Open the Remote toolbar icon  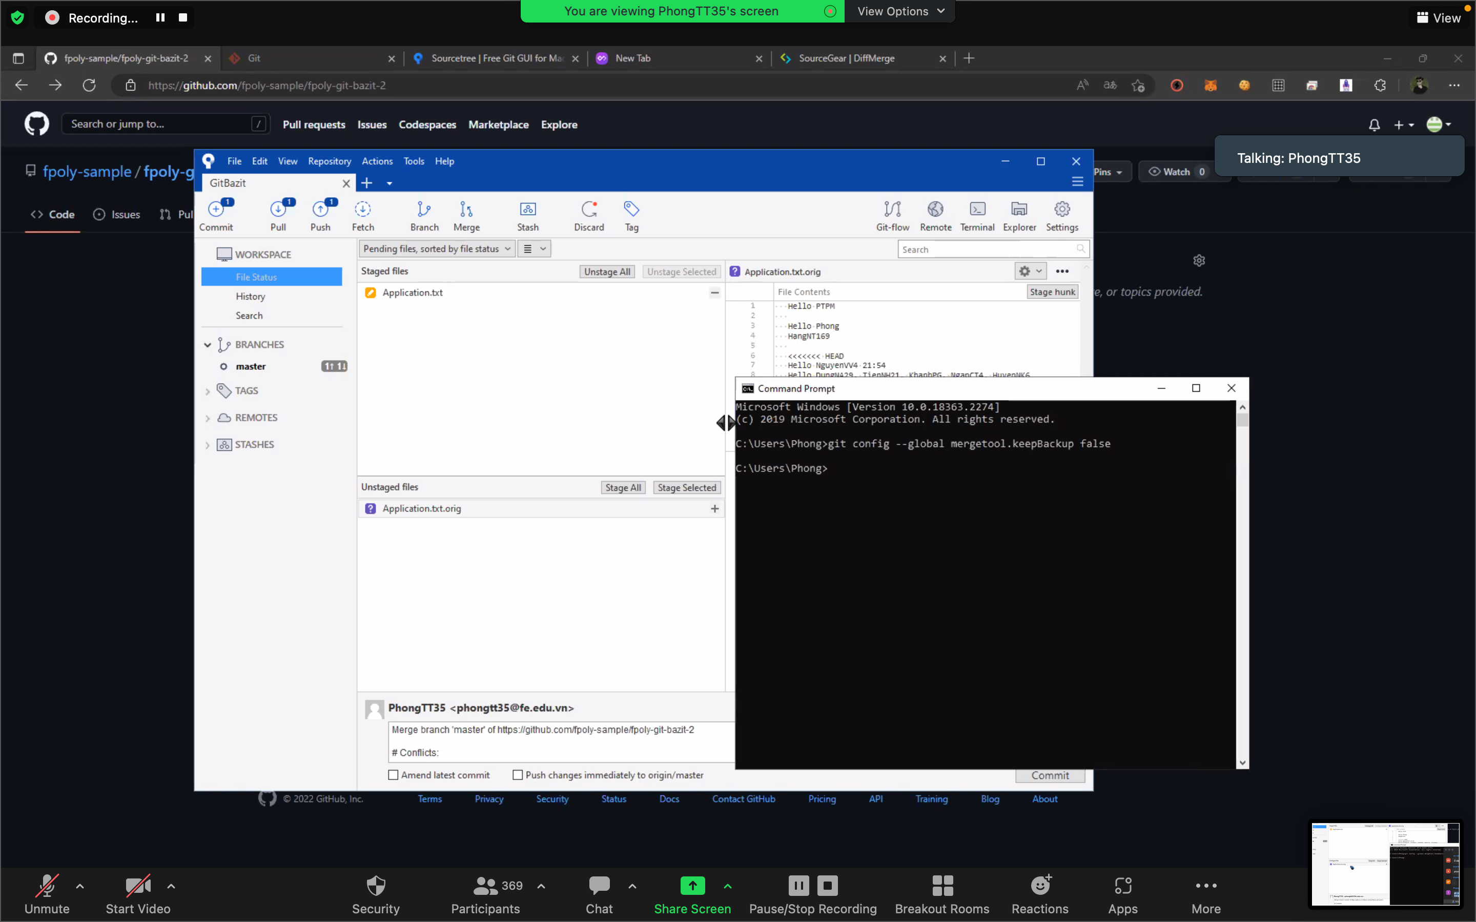pos(936,216)
